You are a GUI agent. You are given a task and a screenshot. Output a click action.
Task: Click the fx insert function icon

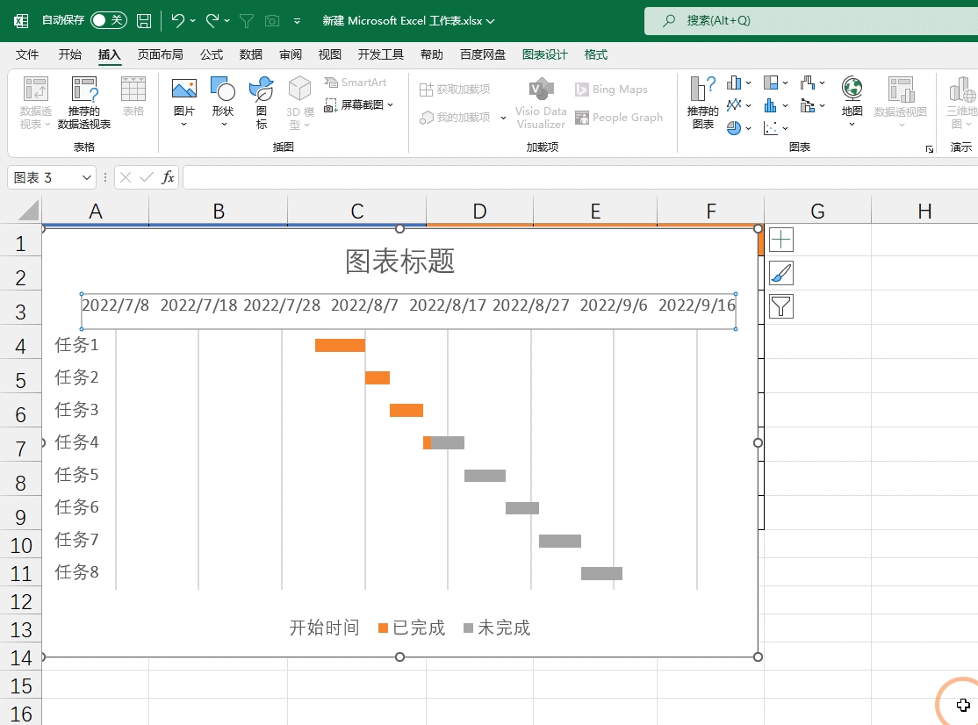[x=167, y=177]
